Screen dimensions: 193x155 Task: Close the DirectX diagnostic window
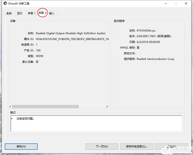pos(186,4)
